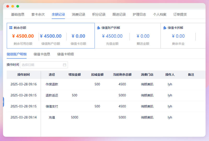Switch to the 储值卡明细 sub-tab
209x141 pixels.
click(x=65, y=54)
